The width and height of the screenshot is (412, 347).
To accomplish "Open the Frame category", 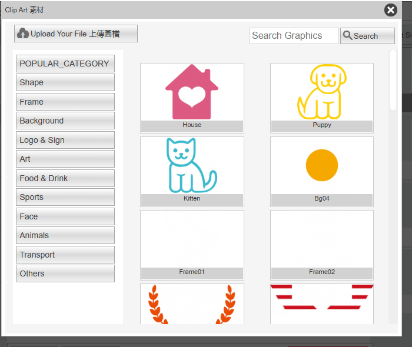I will (65, 102).
